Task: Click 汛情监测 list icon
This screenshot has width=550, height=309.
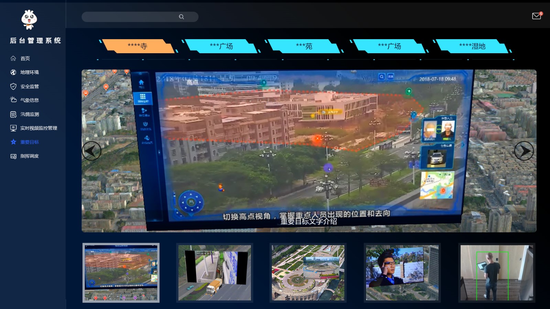Action: pyautogui.click(x=13, y=114)
